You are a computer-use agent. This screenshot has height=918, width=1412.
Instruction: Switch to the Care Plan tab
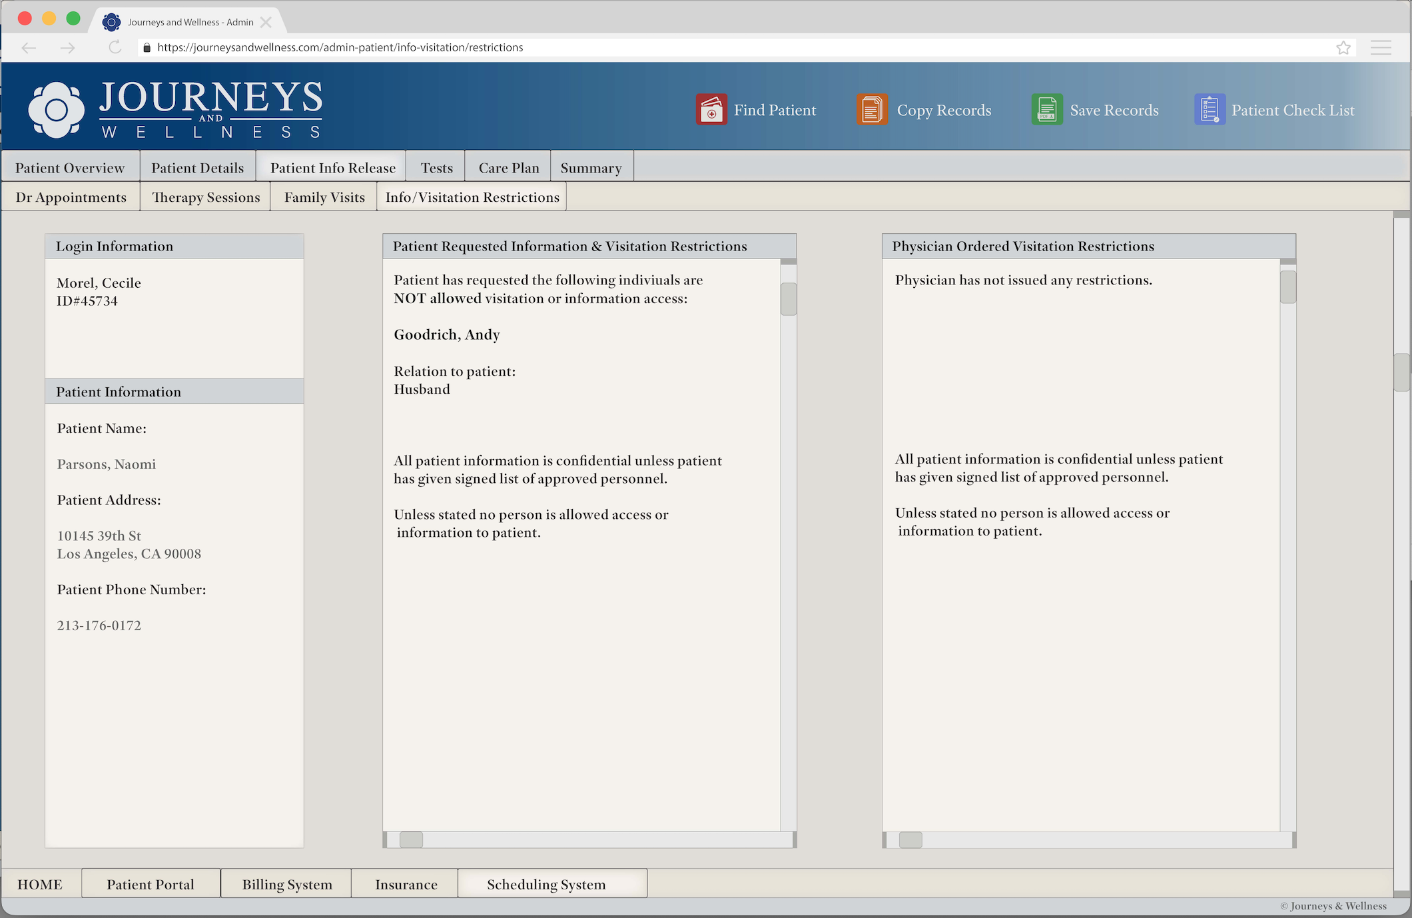click(508, 168)
